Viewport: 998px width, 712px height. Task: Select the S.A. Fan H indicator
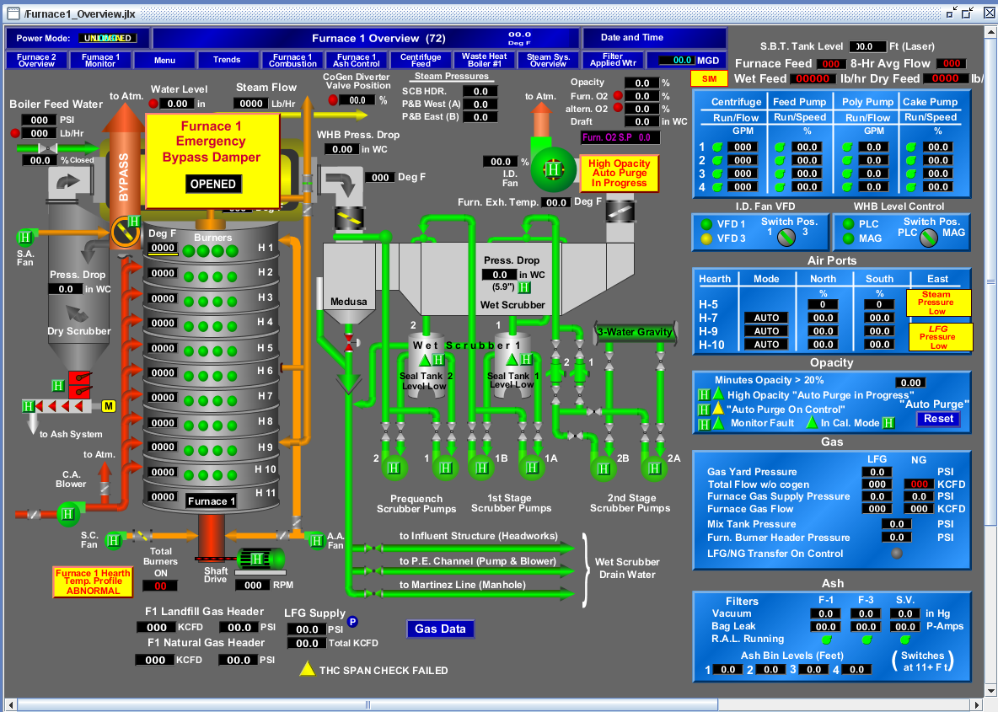click(x=24, y=236)
